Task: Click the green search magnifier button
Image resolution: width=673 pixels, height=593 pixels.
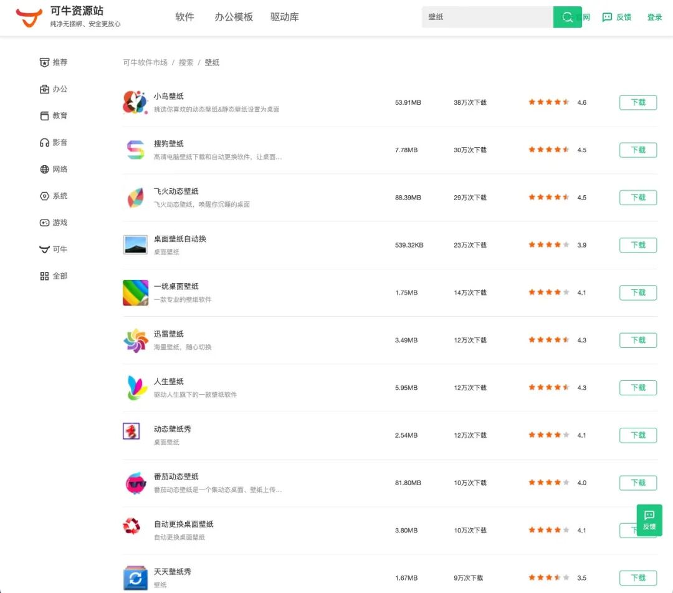Action: [567, 17]
